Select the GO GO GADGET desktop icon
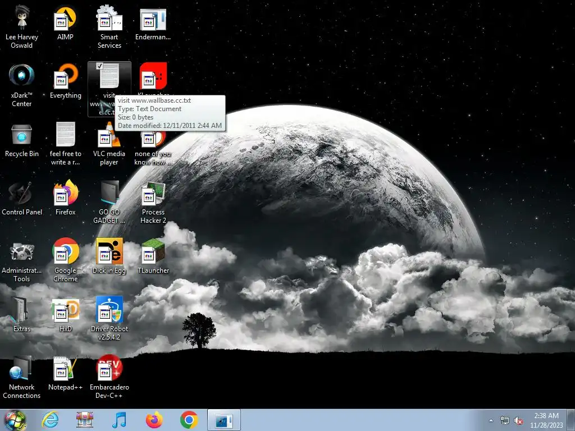The height and width of the screenshot is (431, 575). [109, 201]
